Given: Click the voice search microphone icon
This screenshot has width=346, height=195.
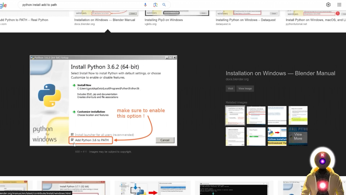Looking at the screenshot, I should tap(146, 5).
